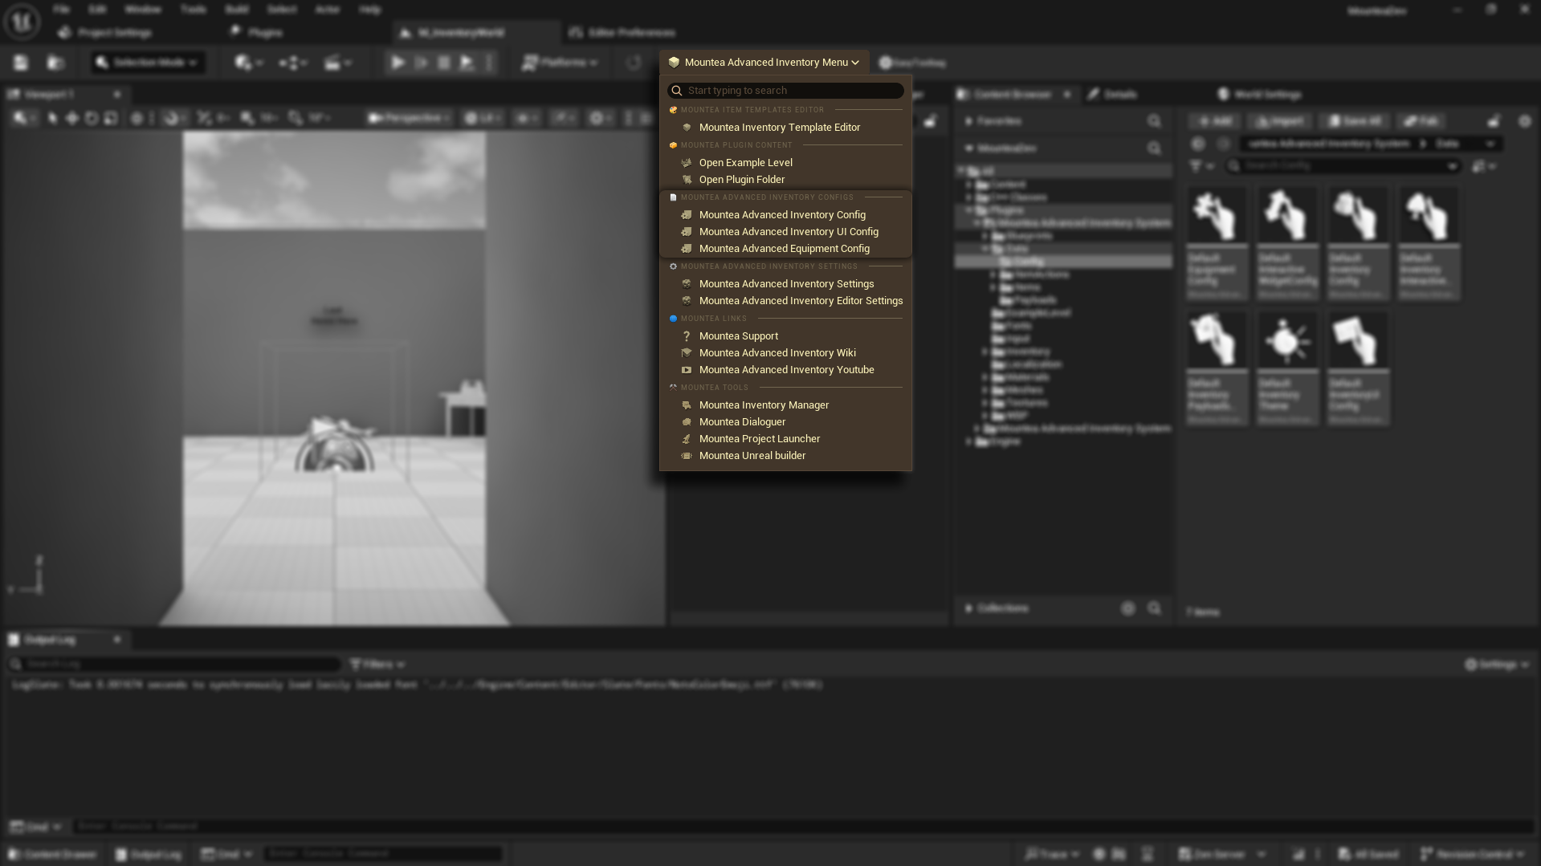Open the Output Log Filters dropdown

click(377, 665)
